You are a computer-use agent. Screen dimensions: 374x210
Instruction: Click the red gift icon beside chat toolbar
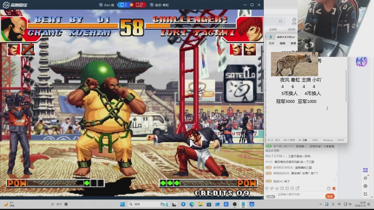[334, 189]
